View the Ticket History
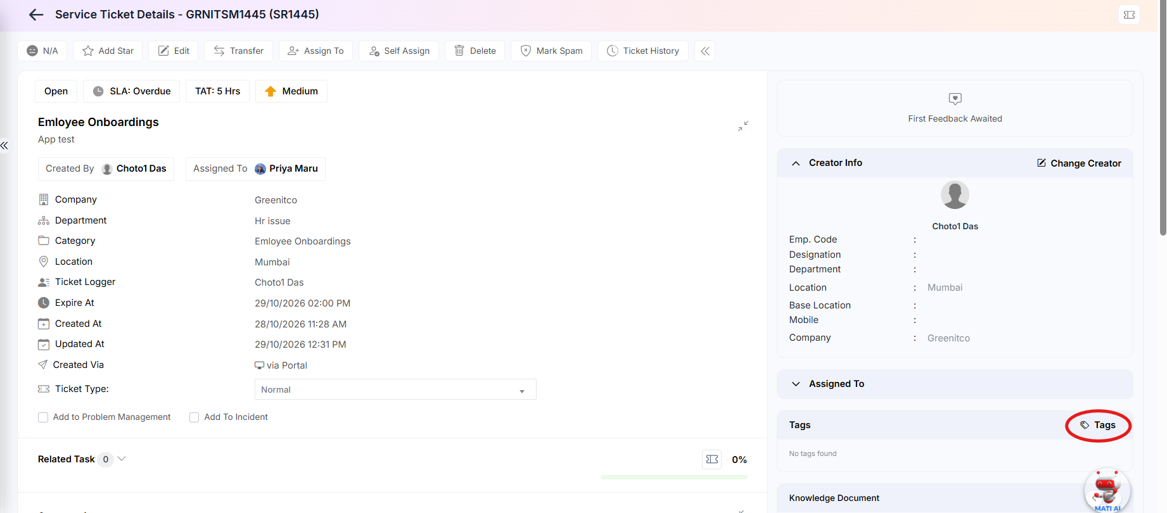 tap(642, 51)
